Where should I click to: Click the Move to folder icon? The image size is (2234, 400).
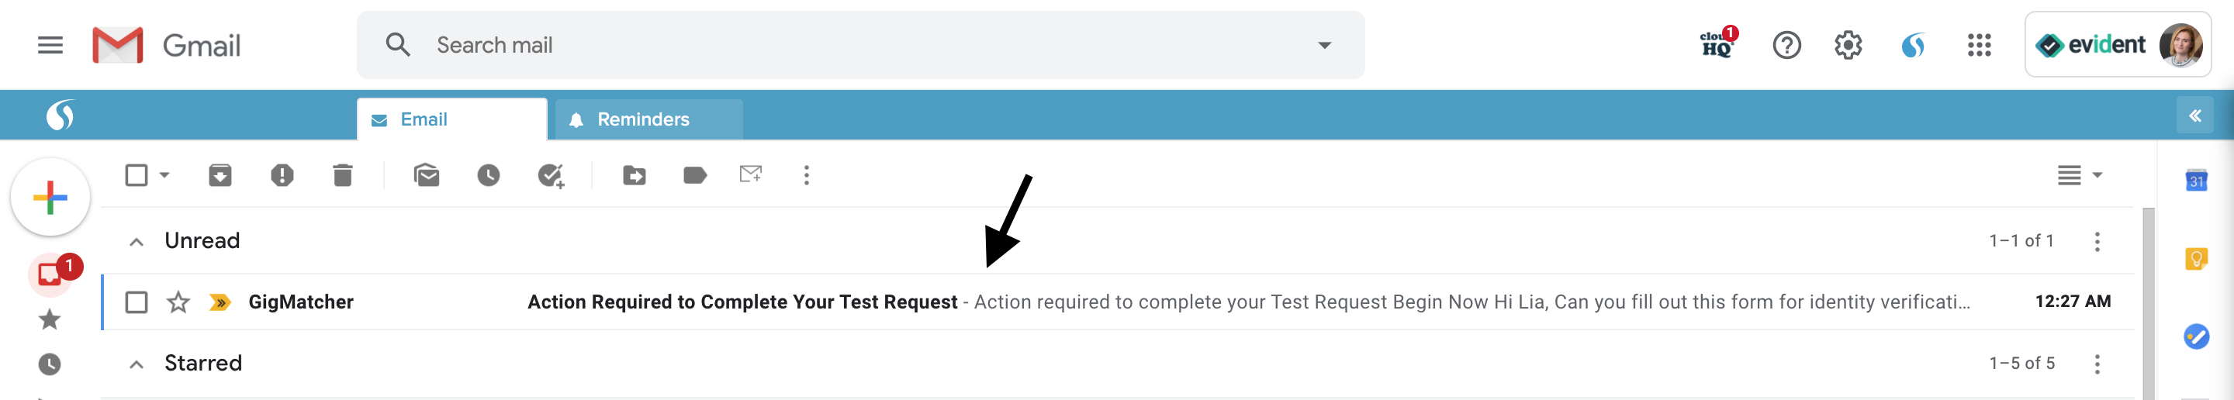pyautogui.click(x=634, y=176)
